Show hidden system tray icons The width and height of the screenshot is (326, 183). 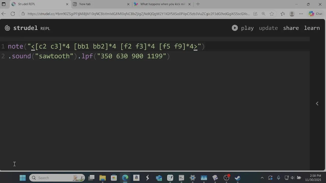(x=262, y=178)
